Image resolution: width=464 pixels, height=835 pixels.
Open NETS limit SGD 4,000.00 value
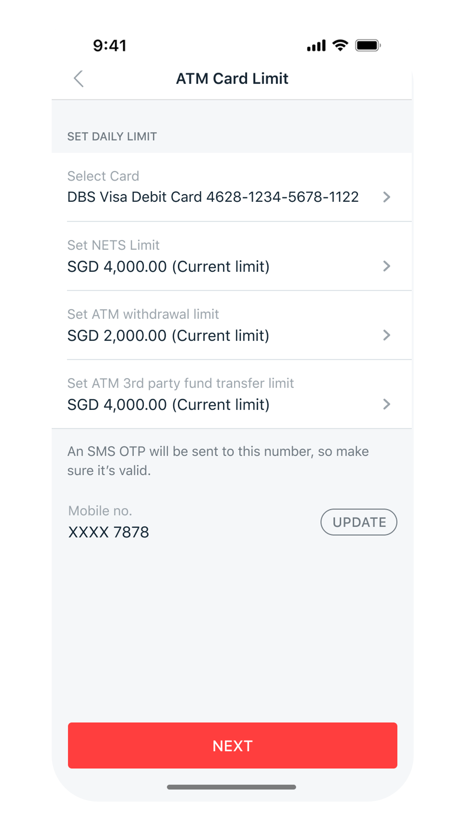pyautogui.click(x=168, y=267)
